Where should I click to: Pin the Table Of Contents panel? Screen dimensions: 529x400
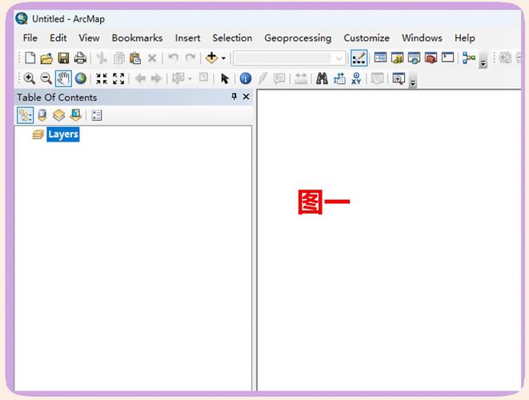(x=234, y=97)
